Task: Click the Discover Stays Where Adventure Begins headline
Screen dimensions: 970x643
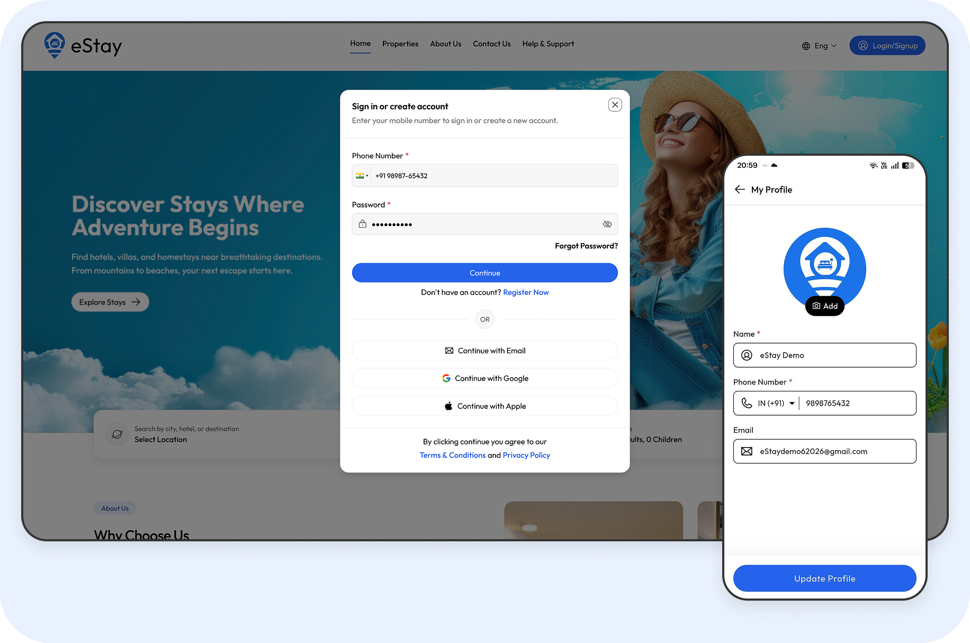Action: (x=188, y=216)
